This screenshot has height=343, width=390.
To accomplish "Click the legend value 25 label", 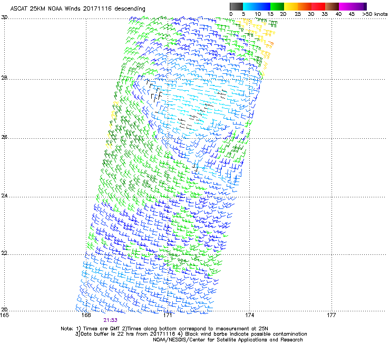I will tap(298, 14).
